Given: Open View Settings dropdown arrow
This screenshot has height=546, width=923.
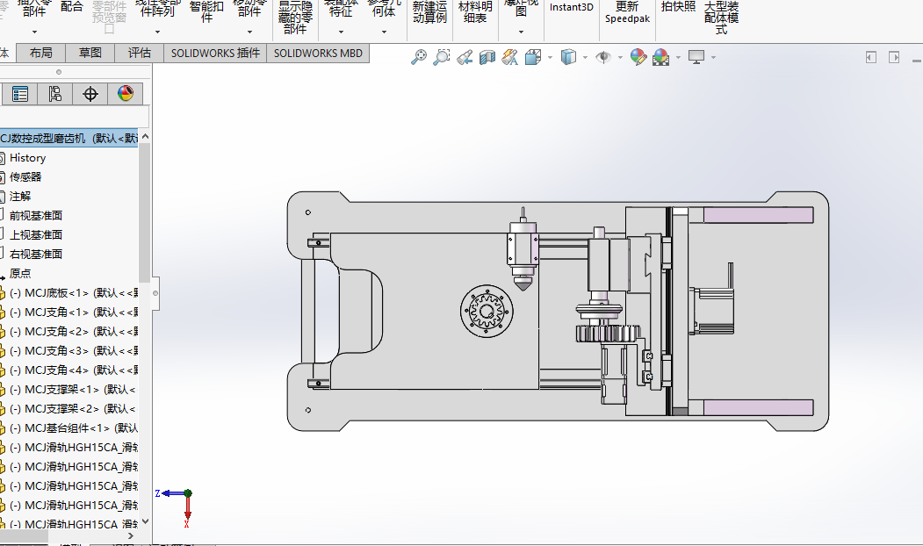Looking at the screenshot, I should click(713, 58).
